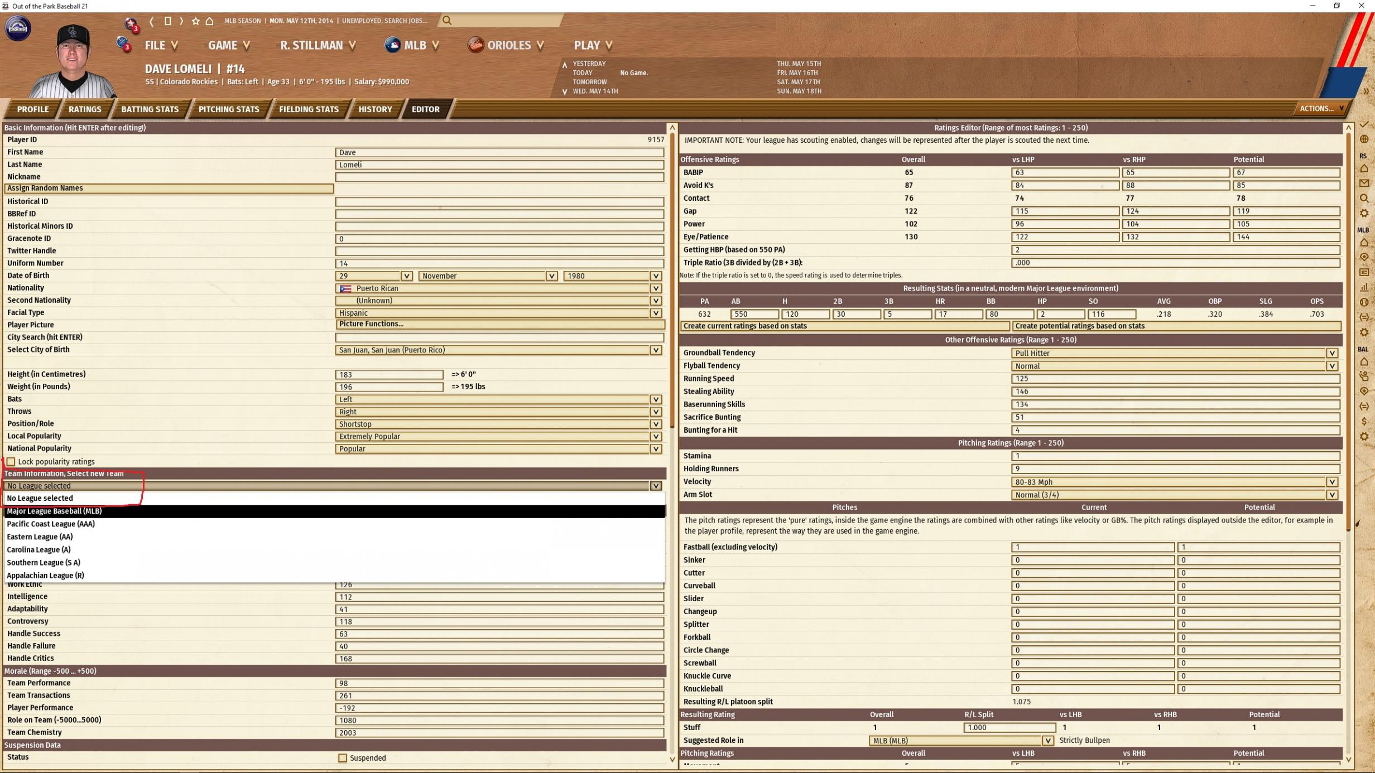Viewport: 1375px width, 773px height.
Task: Select Major League Baseball (MLB) from list
Action: (335, 511)
